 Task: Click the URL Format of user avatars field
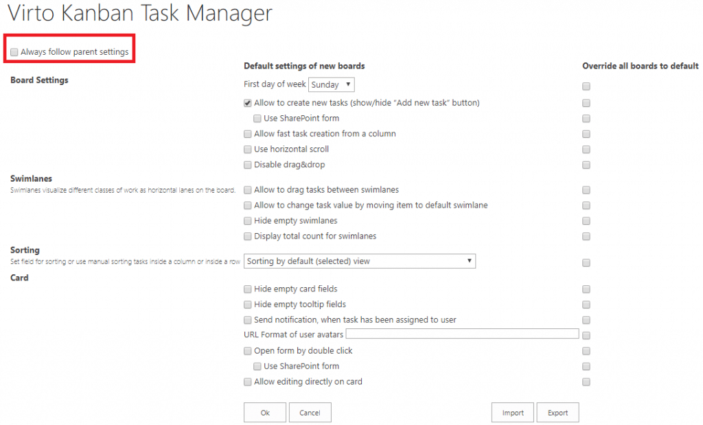pos(462,334)
